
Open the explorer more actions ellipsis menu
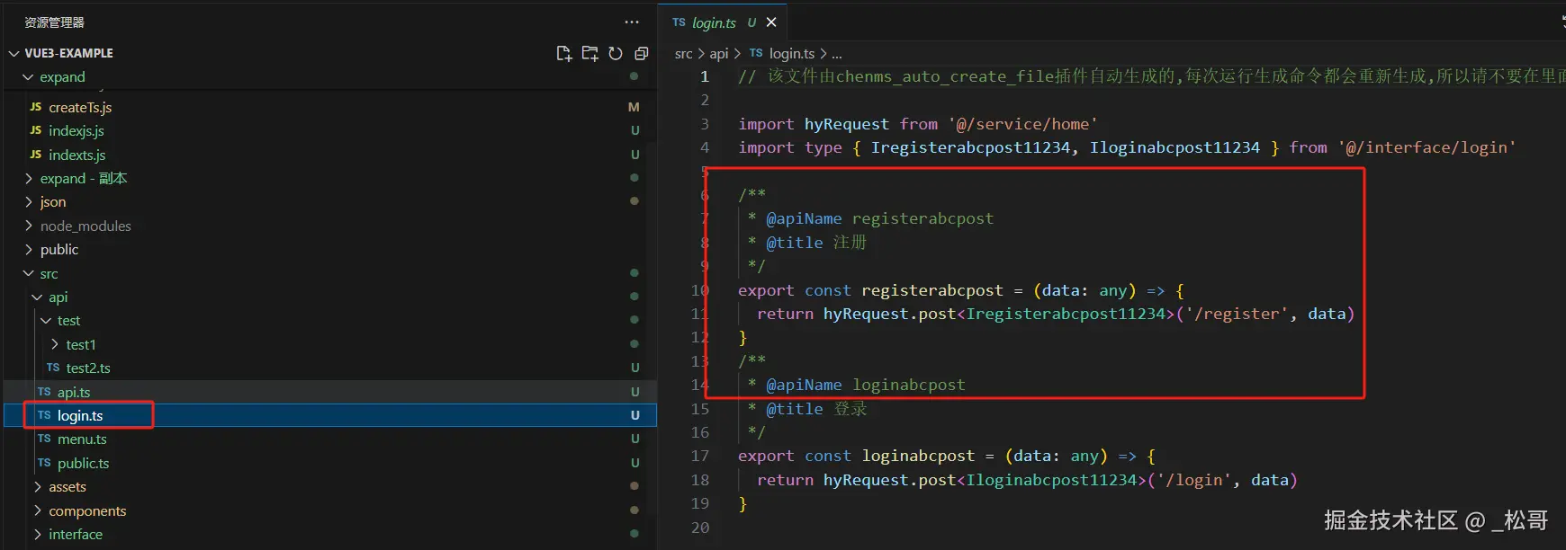pos(632,22)
